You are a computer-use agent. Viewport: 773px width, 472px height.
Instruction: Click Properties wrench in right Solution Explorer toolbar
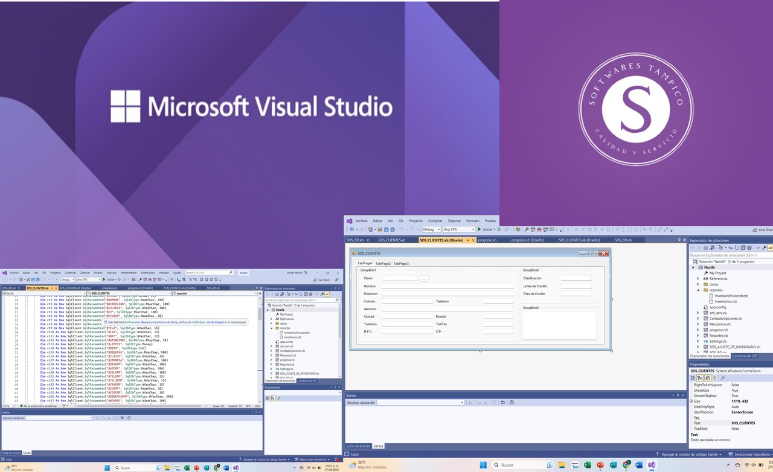tap(765, 247)
